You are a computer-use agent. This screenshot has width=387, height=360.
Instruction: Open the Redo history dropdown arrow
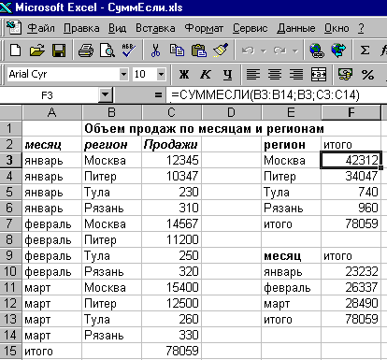(x=295, y=50)
